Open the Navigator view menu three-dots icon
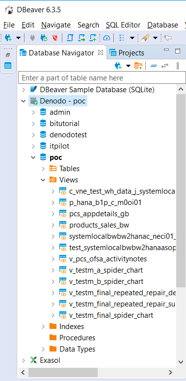This screenshot has height=381, width=186. (x=178, y=66)
